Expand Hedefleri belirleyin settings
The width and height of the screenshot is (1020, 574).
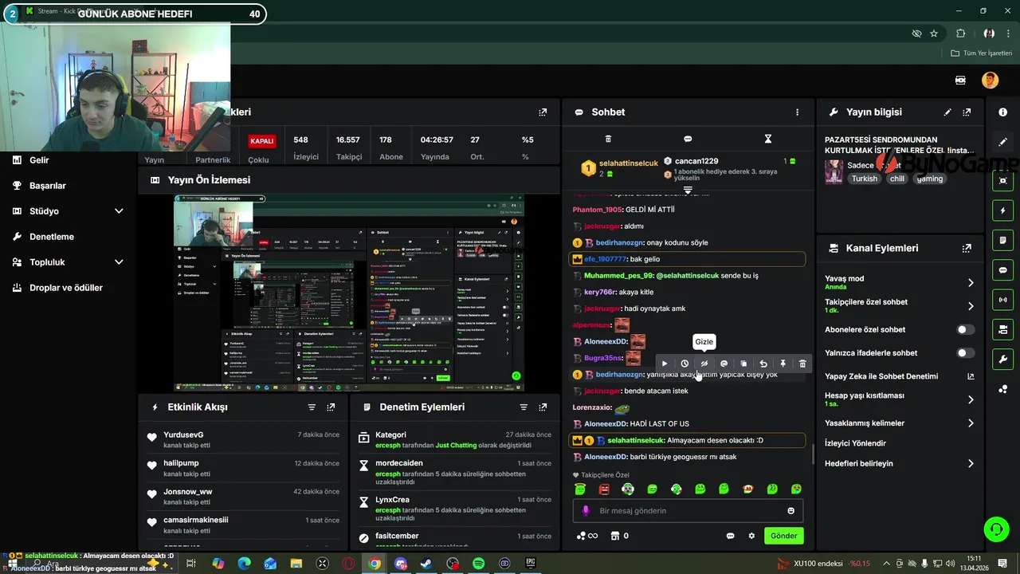pyautogui.click(x=971, y=463)
